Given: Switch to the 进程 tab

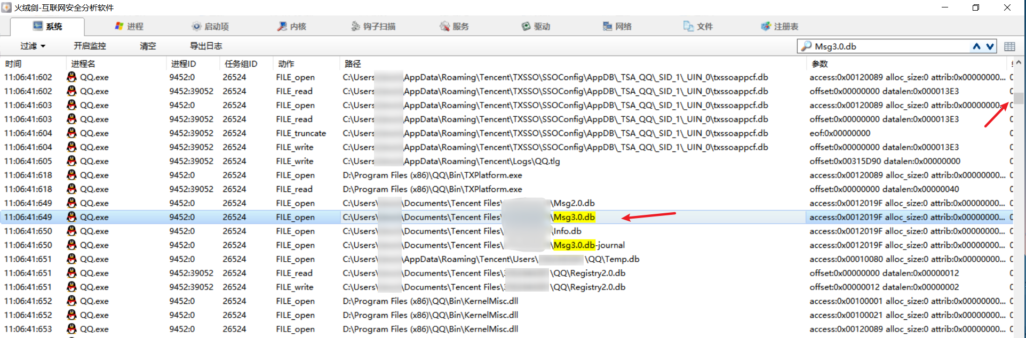Looking at the screenshot, I should pyautogui.click(x=129, y=26).
